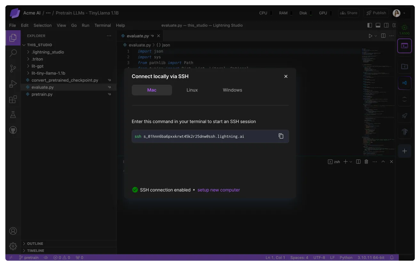Select the Linux tab
Image resolution: width=420 pixels, height=266 pixels.
(192, 90)
